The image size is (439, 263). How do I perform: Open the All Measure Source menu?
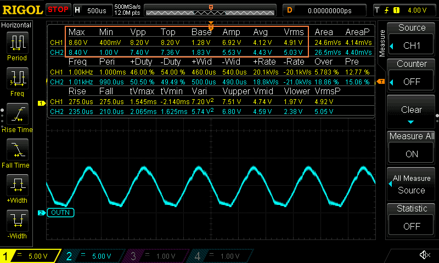412,184
